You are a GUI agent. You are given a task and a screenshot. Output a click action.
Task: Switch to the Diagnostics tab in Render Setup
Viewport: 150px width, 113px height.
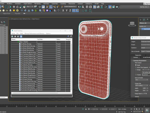pos(138,55)
